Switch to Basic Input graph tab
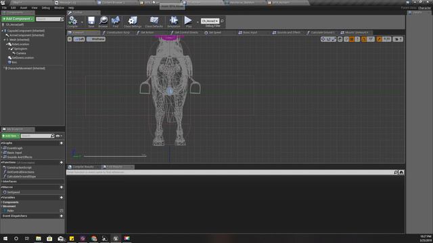 coord(250,32)
